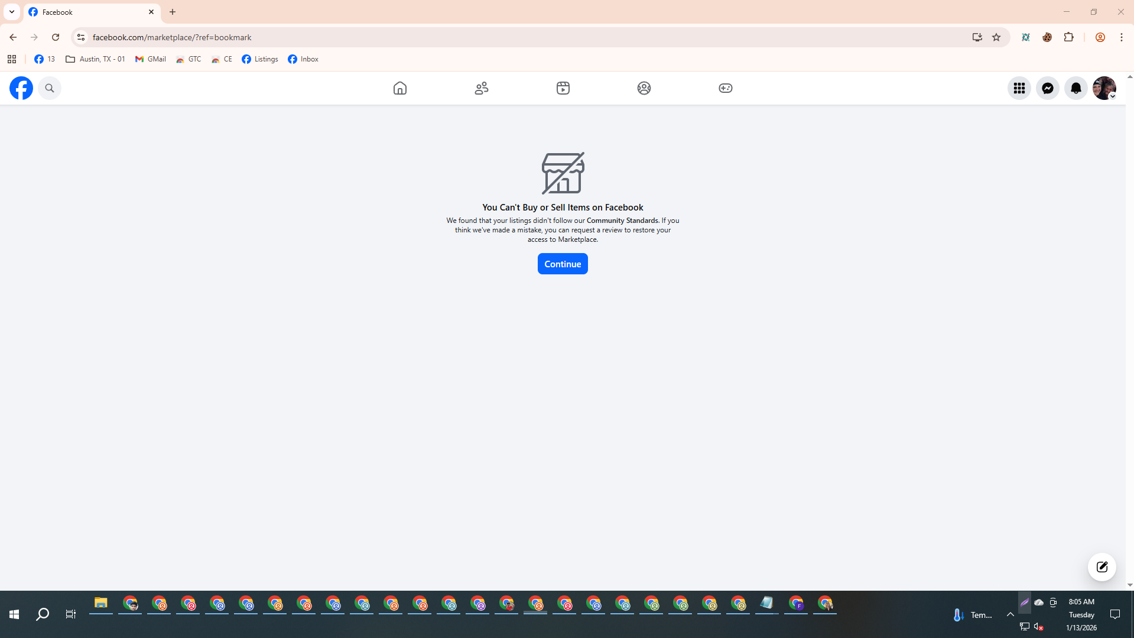
Task: Open the weather temperature widget
Action: [973, 615]
